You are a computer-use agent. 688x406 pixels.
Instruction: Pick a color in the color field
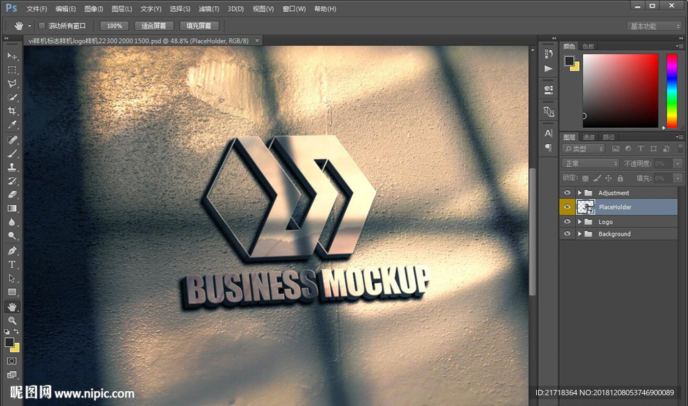[x=620, y=91]
